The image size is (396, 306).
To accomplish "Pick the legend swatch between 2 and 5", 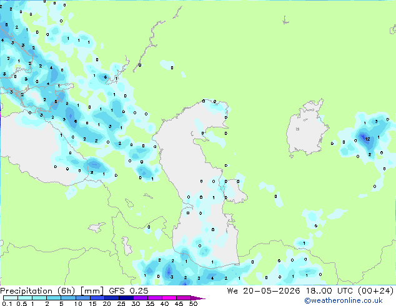I will pyautogui.click(x=54, y=298).
